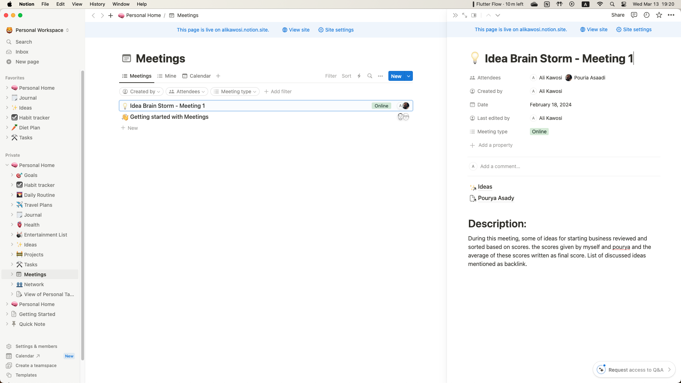The width and height of the screenshot is (681, 383).
Task: Open the Ideas backlink
Action: coord(485,187)
